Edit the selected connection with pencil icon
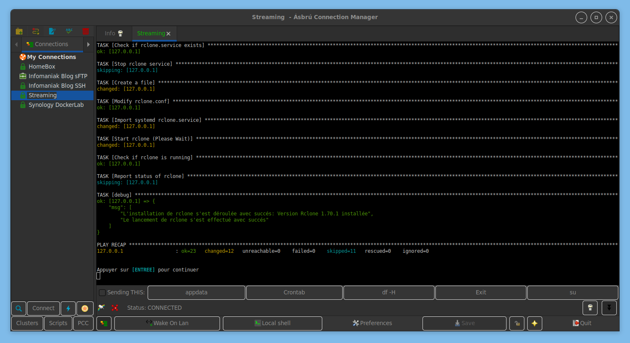Viewport: 630px width, 343px height. [x=52, y=31]
